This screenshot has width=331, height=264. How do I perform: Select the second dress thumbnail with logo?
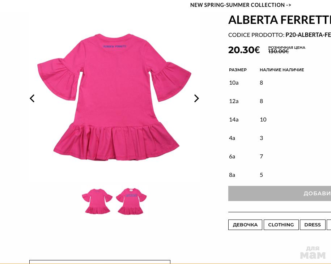131,201
